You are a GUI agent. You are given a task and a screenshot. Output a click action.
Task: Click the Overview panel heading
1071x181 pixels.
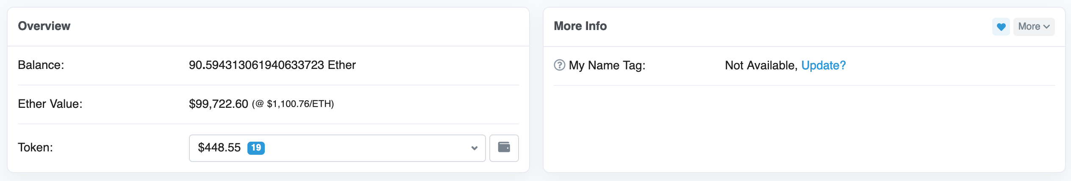(x=44, y=26)
